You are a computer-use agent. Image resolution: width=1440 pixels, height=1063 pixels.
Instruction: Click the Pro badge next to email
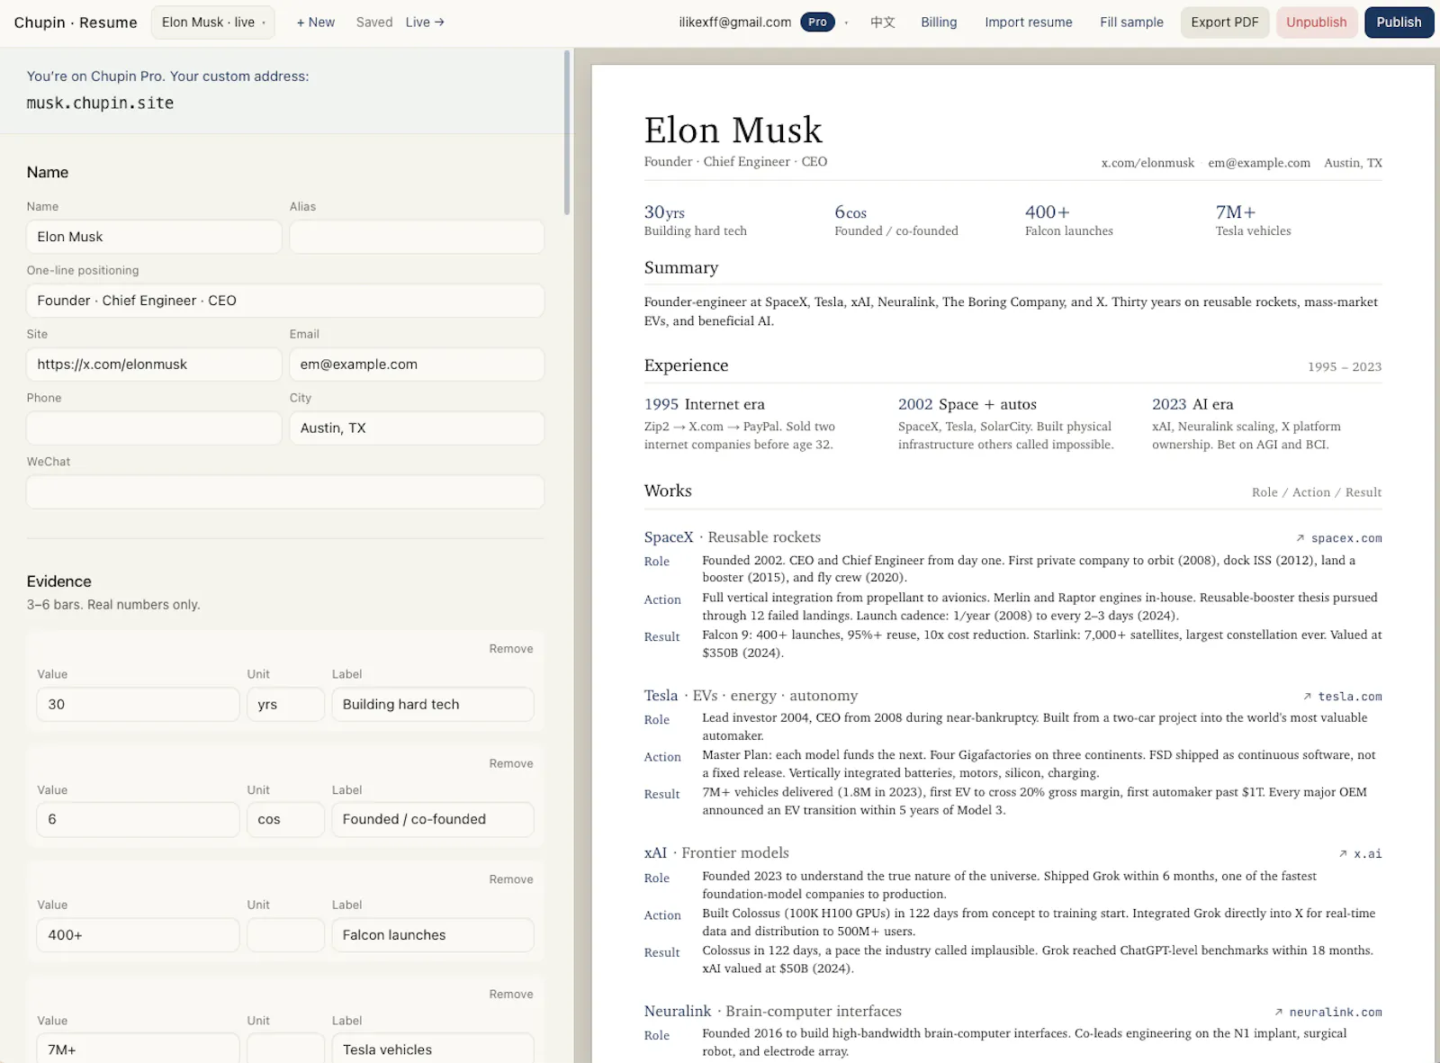[x=817, y=23]
